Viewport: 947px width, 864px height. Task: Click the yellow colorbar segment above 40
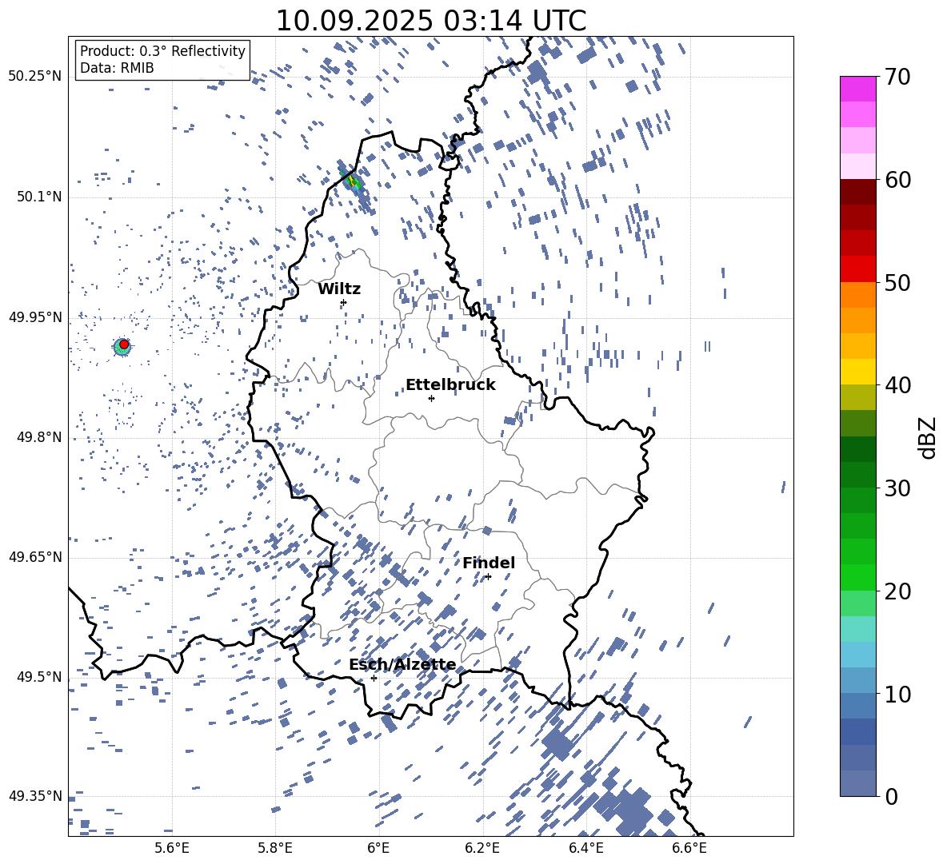tap(857, 371)
